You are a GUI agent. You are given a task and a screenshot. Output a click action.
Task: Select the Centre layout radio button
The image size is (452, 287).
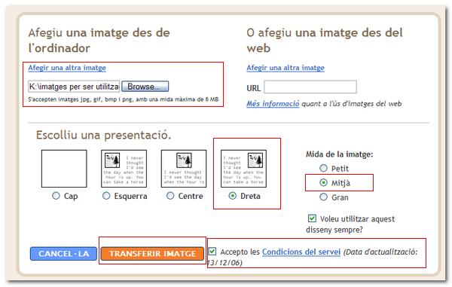pos(170,196)
